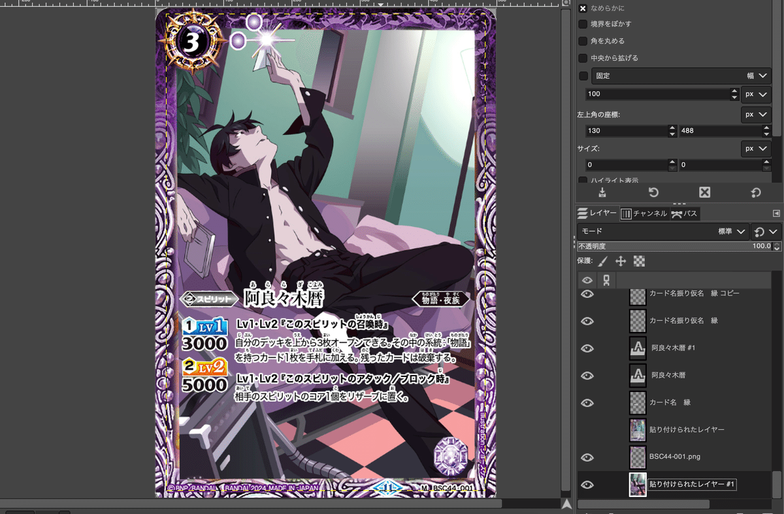Save tool options to a preset

pos(602,192)
